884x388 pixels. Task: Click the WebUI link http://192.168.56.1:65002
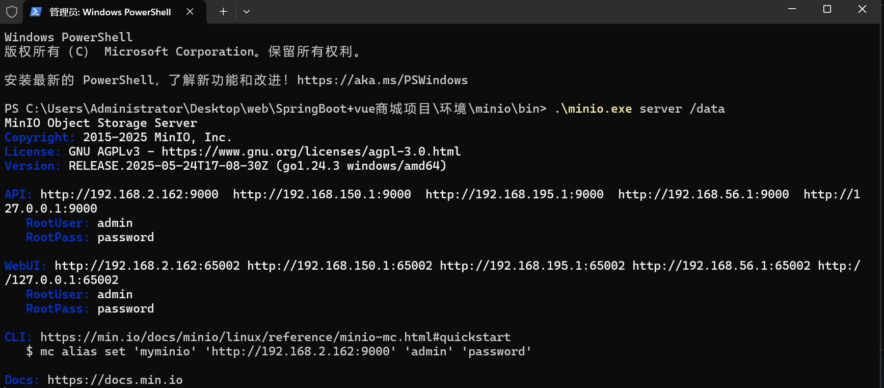(x=721, y=266)
